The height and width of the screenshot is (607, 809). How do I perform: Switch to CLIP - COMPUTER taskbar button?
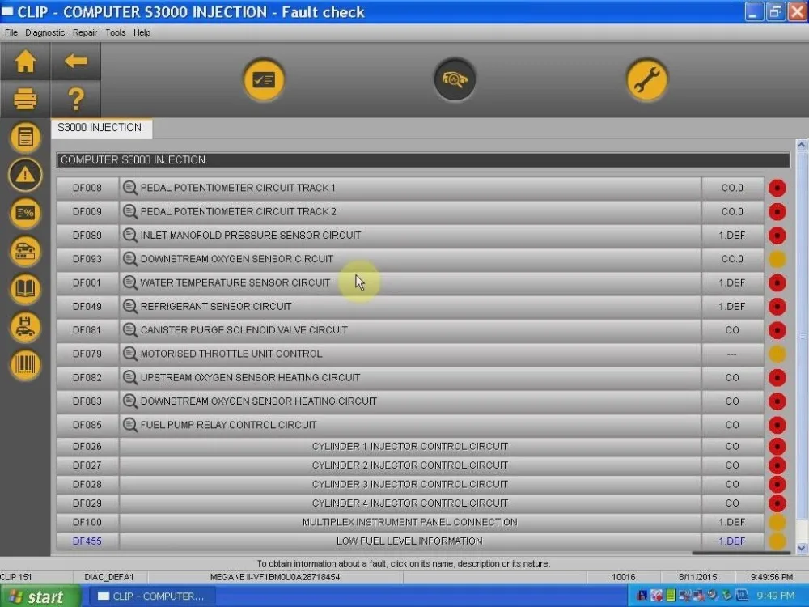tap(152, 596)
